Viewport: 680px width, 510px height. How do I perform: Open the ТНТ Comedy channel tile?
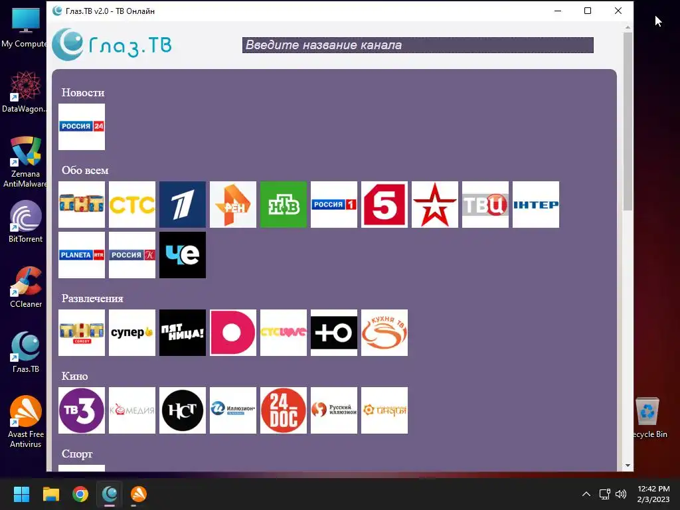point(82,333)
